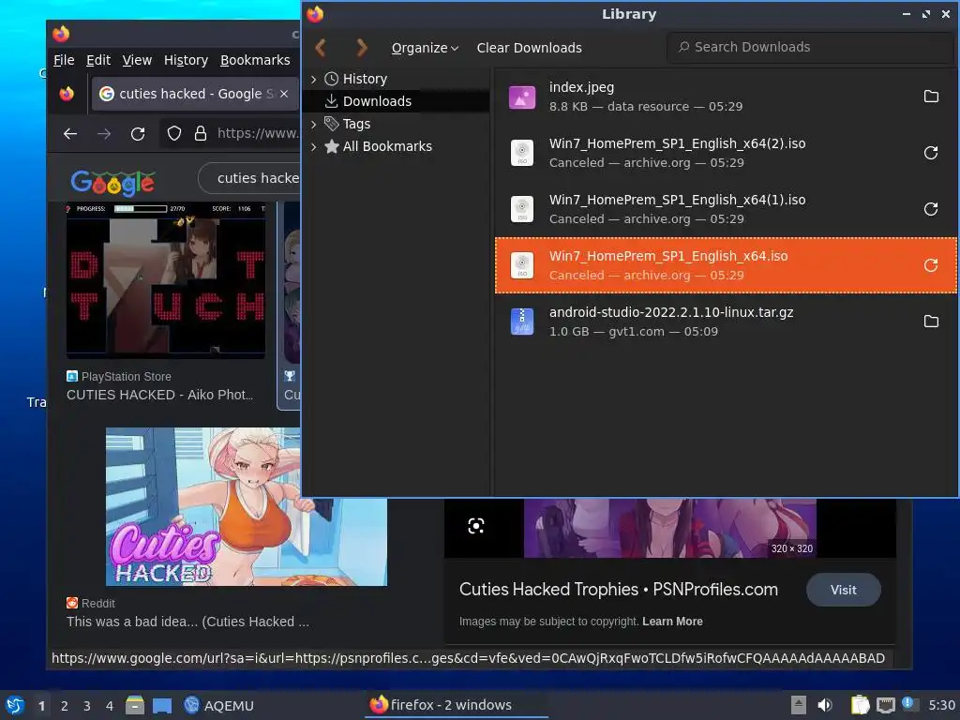This screenshot has height=720, width=960.
Task: Open the file manager taskbar icon
Action: tap(135, 705)
